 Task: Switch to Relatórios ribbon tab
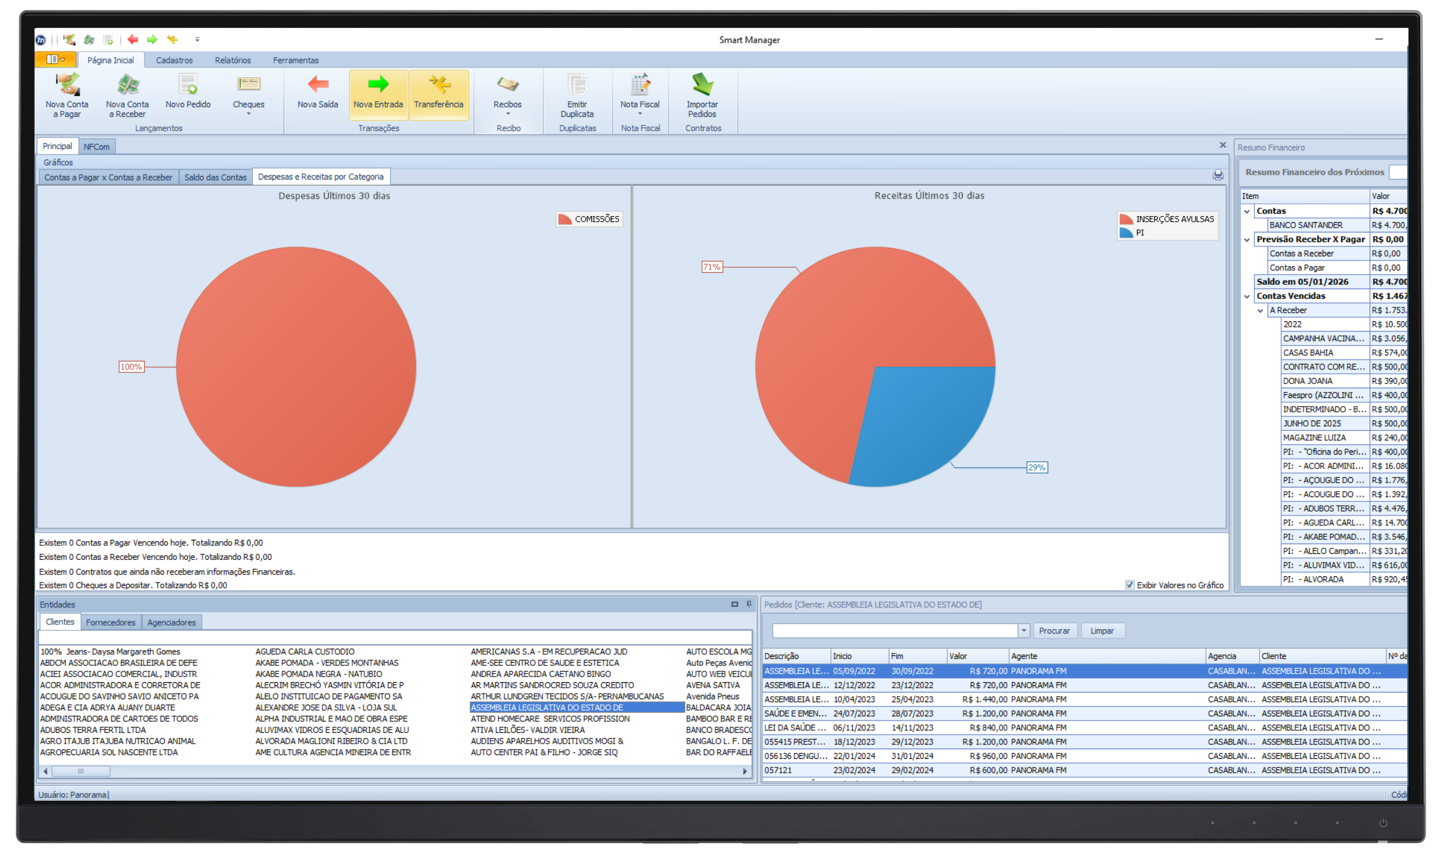point(232,60)
